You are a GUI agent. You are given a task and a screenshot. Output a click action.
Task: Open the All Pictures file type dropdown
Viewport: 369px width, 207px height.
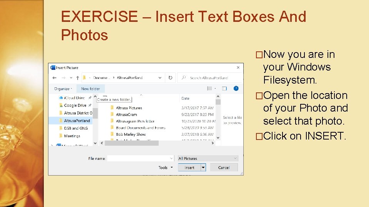point(208,158)
